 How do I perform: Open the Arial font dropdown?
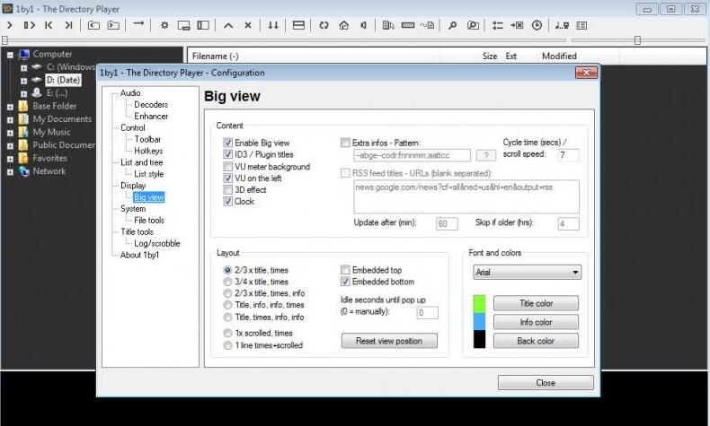[x=527, y=272]
